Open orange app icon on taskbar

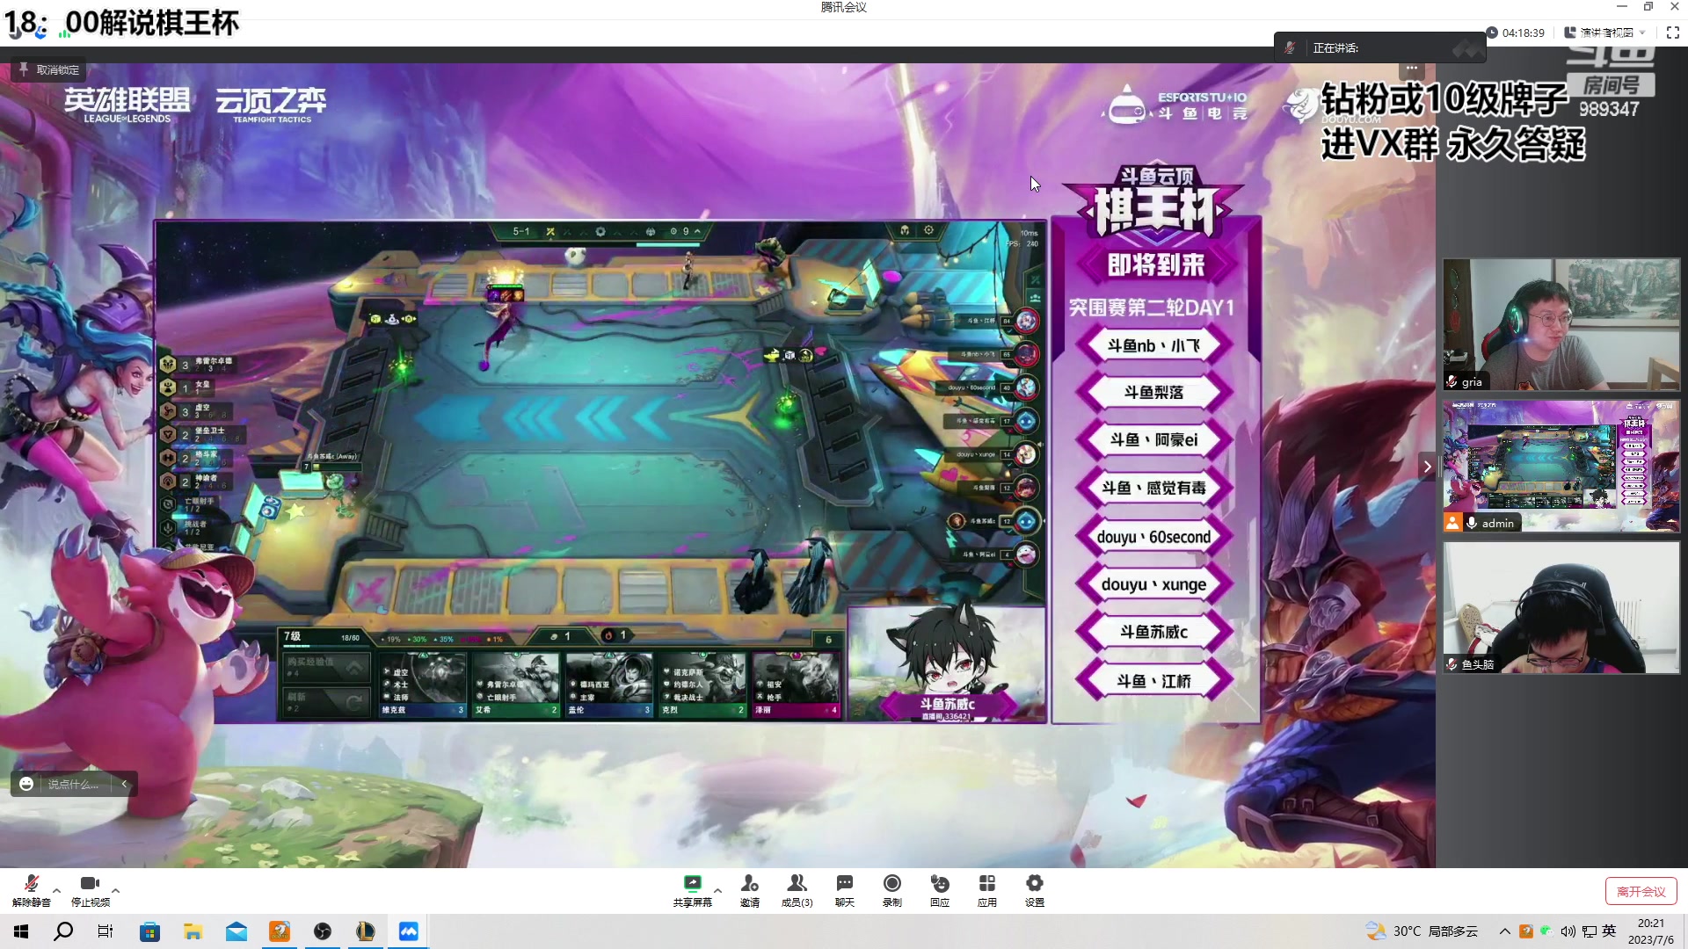tap(280, 931)
